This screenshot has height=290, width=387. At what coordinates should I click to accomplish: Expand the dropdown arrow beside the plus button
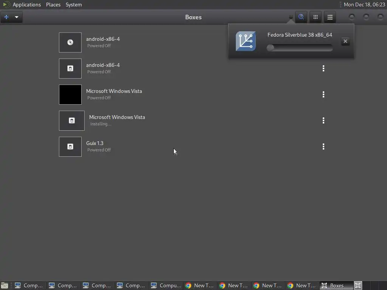tap(17, 17)
